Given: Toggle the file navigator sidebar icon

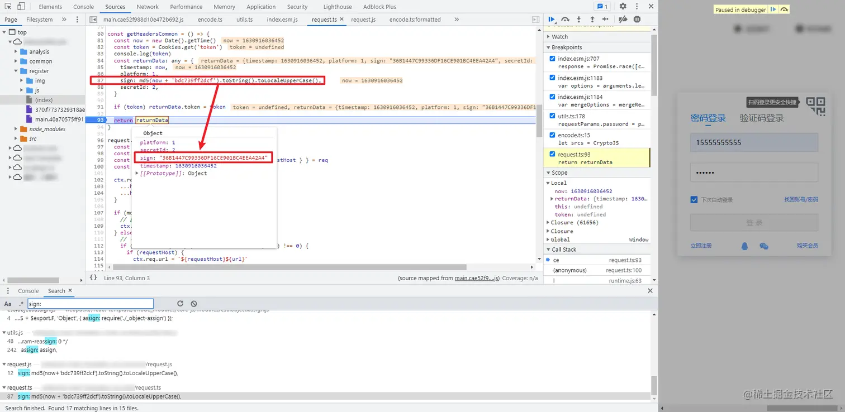Looking at the screenshot, I should coord(93,20).
